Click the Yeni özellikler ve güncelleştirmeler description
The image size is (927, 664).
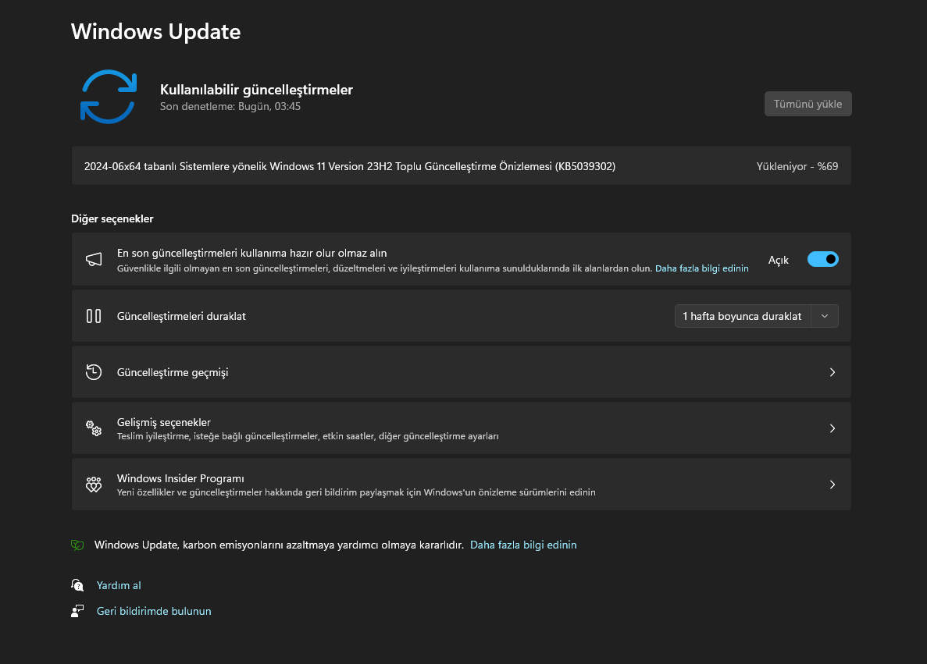(356, 492)
